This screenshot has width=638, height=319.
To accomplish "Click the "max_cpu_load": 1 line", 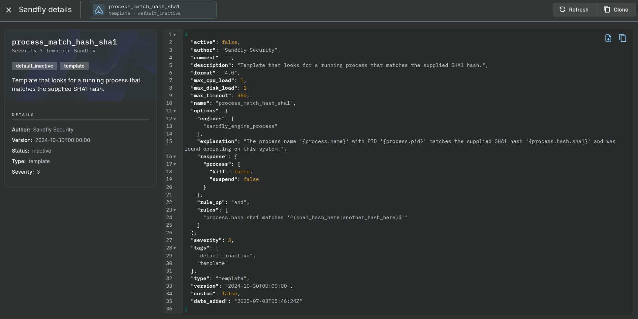I will pos(218,80).
